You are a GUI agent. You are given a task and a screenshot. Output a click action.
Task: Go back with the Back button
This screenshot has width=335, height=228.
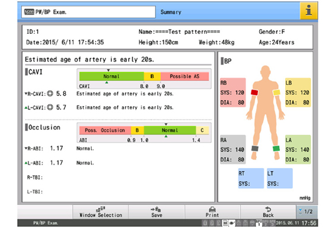(268, 212)
